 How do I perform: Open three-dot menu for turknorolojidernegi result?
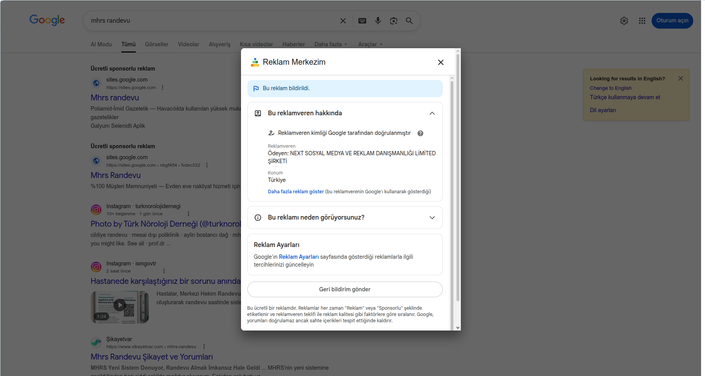tap(188, 214)
